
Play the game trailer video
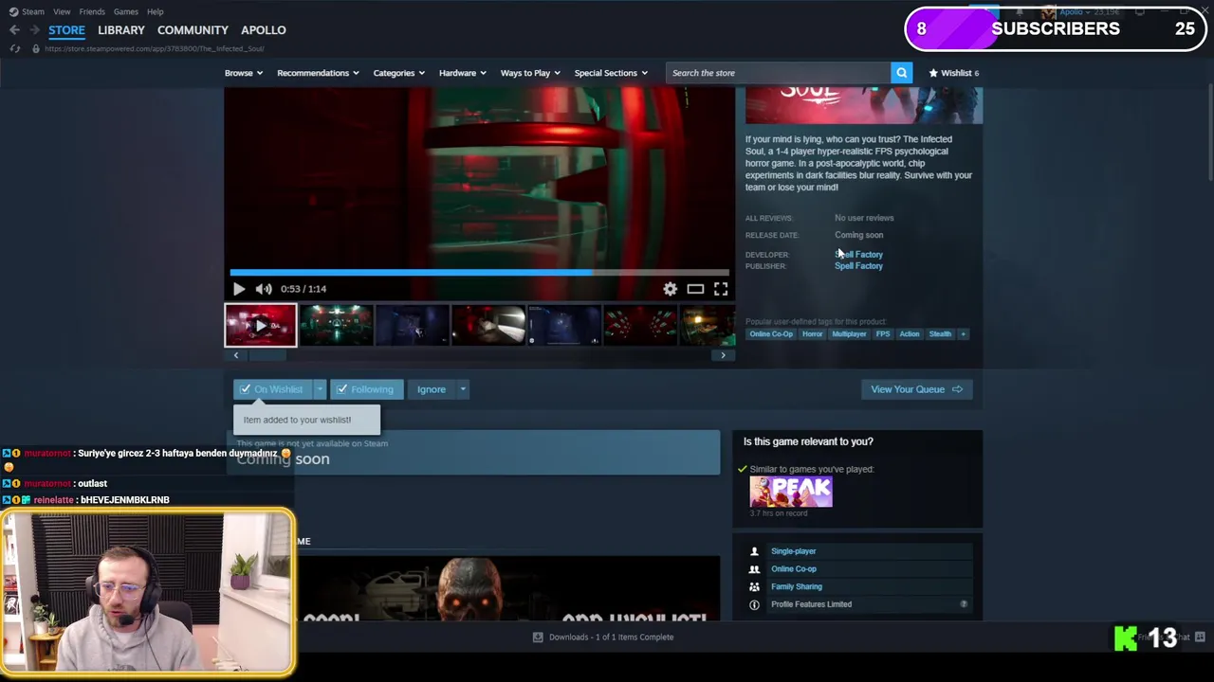pos(239,289)
